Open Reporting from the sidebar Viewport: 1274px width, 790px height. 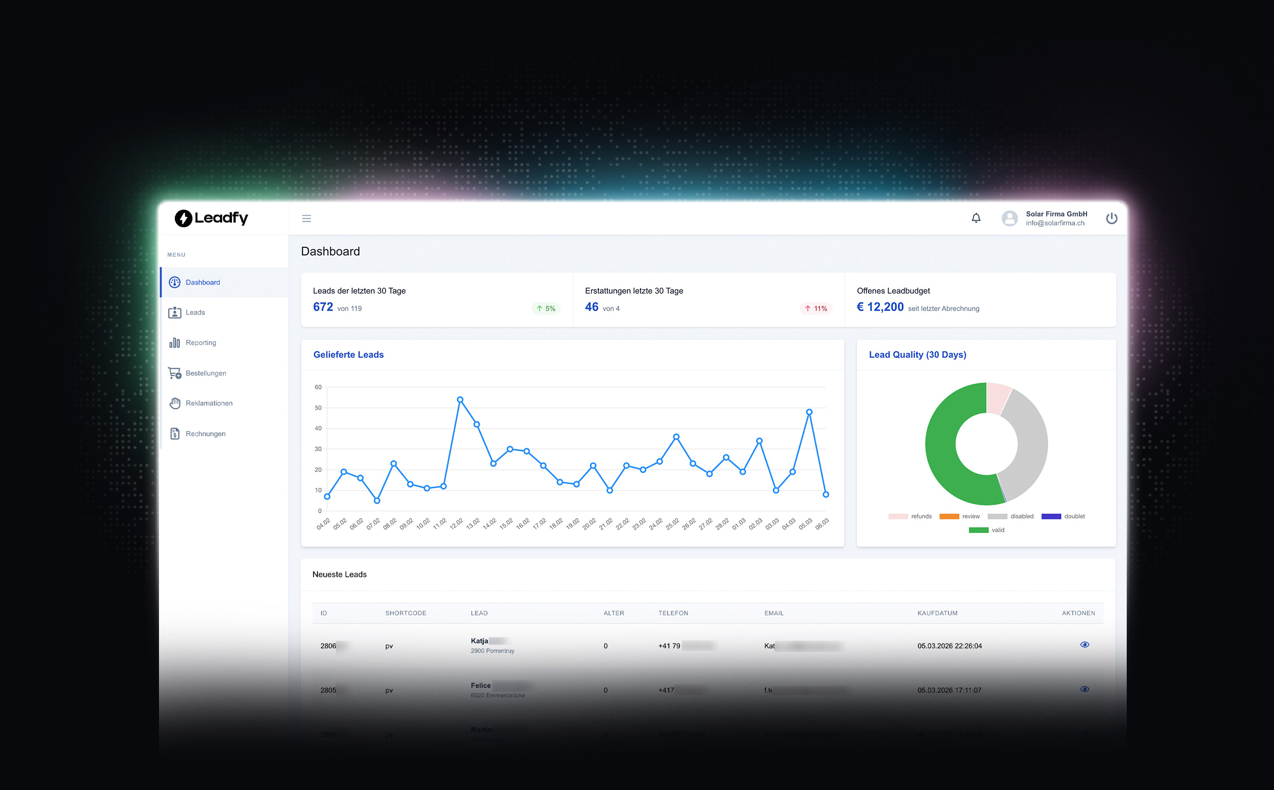[x=201, y=343]
